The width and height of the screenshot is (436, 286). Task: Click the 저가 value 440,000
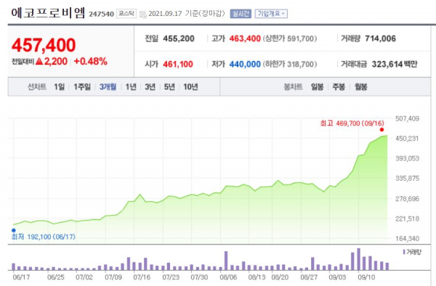(x=245, y=65)
